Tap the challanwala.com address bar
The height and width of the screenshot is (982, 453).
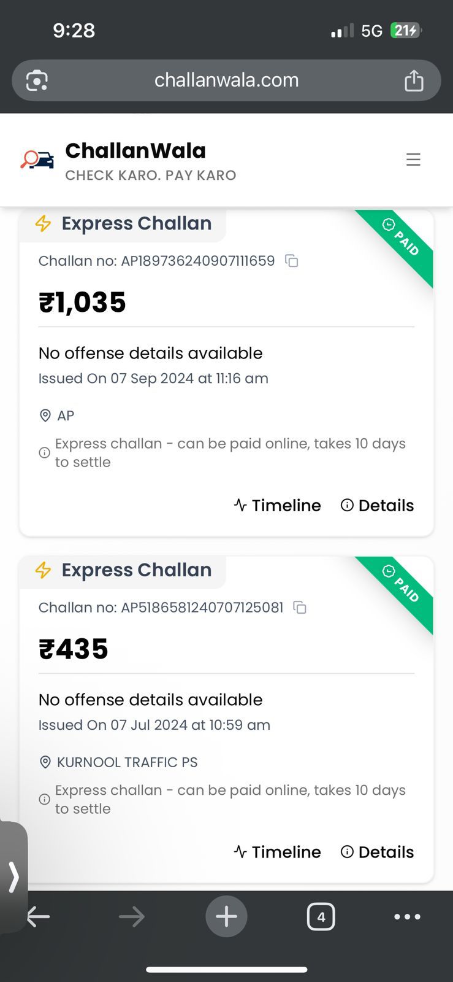(x=226, y=80)
